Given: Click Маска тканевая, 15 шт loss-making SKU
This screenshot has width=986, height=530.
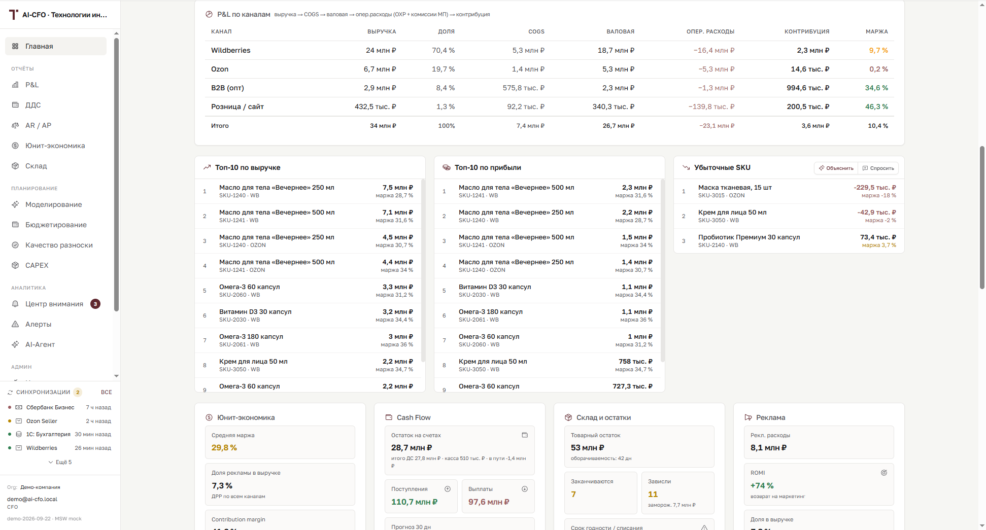Looking at the screenshot, I should coord(789,191).
